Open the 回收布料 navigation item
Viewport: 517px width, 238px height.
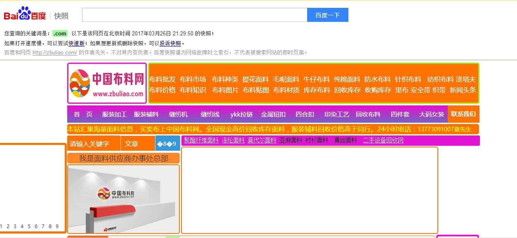[368, 114]
